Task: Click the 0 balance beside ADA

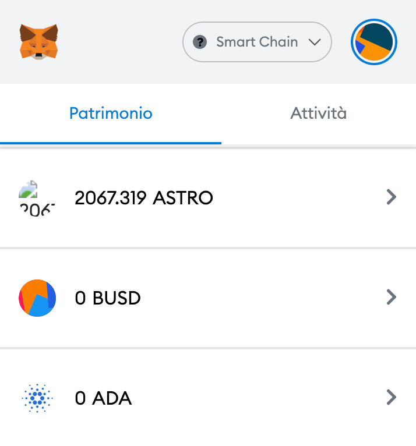Action: tap(80, 398)
